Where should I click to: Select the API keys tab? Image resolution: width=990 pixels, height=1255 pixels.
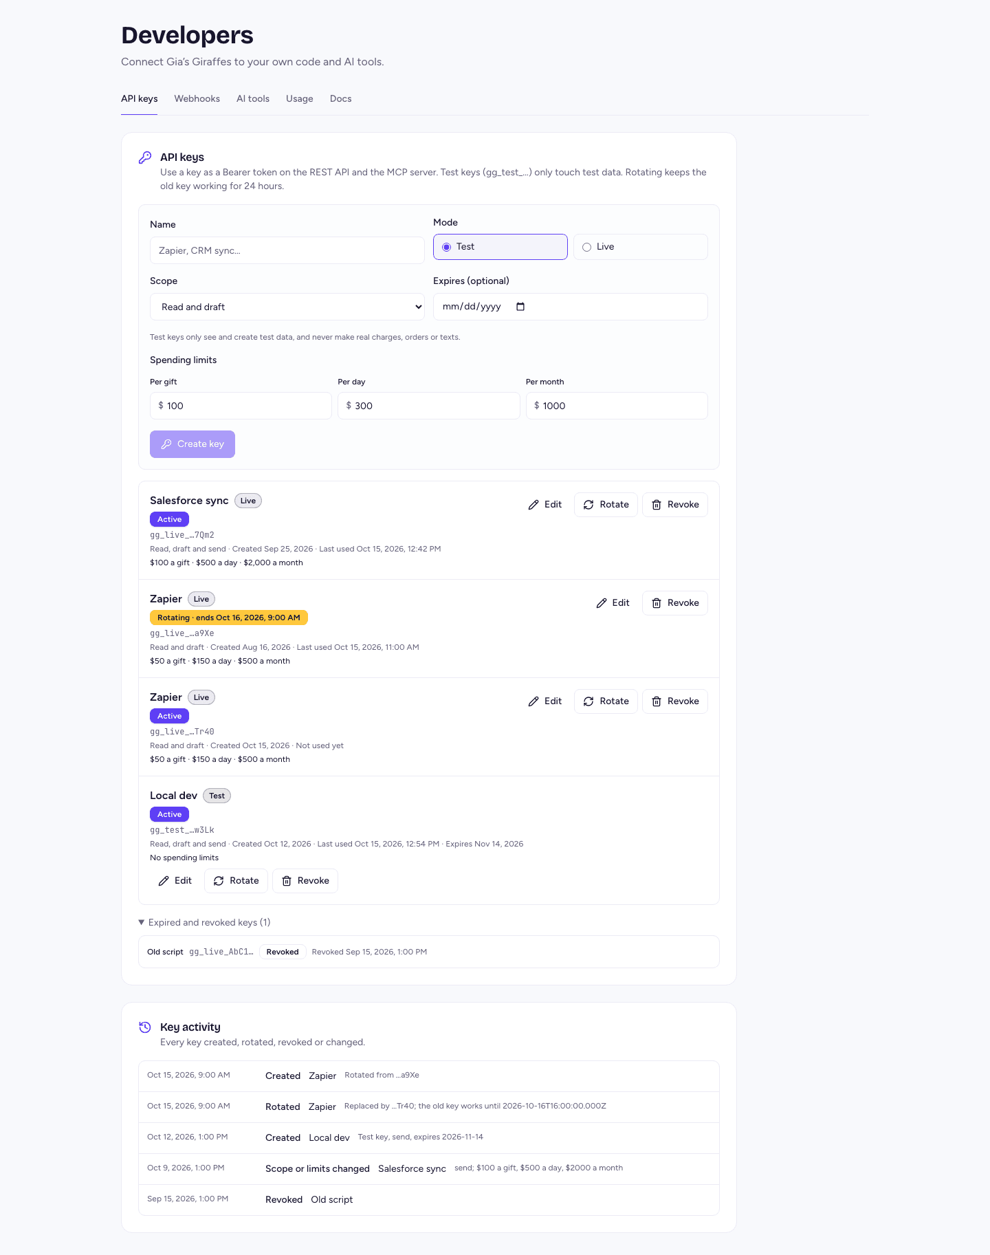140,98
